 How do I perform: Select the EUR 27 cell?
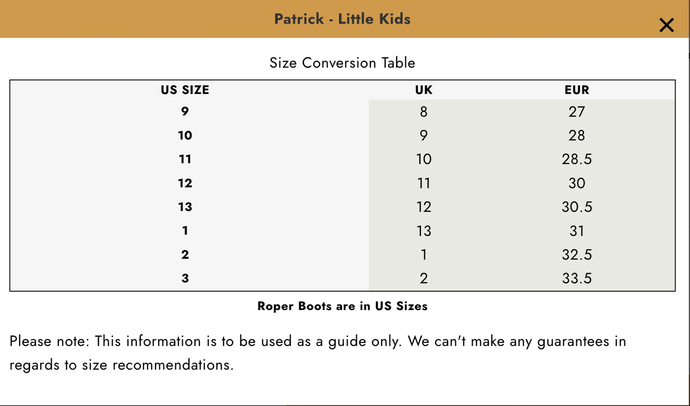point(577,112)
